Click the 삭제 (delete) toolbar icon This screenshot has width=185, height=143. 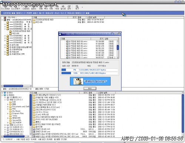click(x=51, y=7)
